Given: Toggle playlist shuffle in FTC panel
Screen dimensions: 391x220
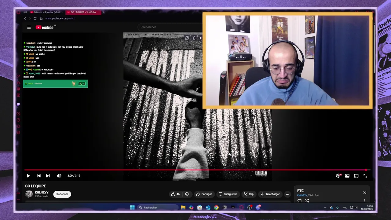Looking at the screenshot, I should click(x=307, y=201).
